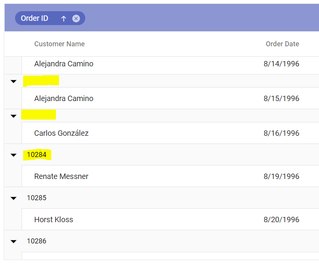319x265 pixels.
Task: Select the Carlos González cell
Action: [x=61, y=133]
